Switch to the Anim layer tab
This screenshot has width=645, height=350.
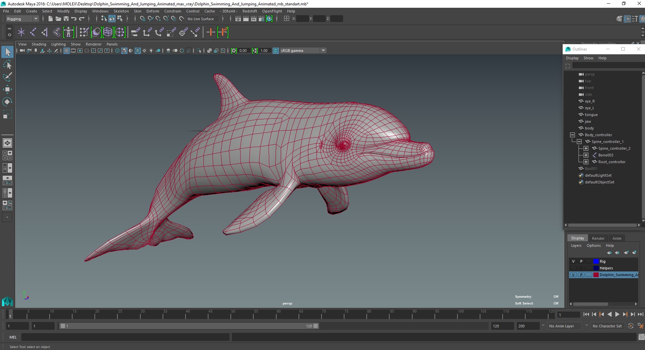617,238
